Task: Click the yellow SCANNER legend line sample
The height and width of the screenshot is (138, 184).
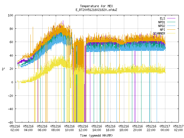Action: click(171, 33)
